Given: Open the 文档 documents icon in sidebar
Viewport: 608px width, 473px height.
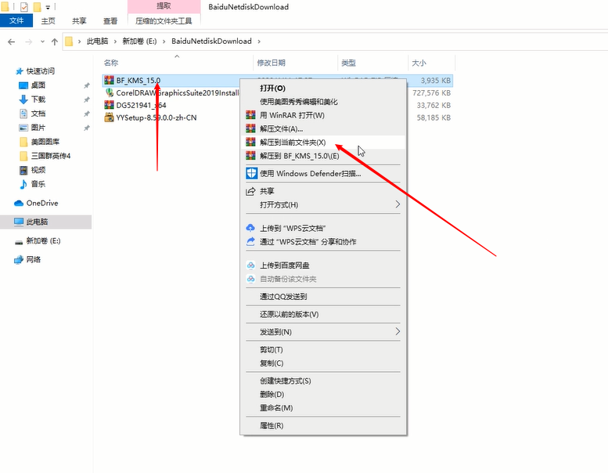Looking at the screenshot, I should [23, 114].
